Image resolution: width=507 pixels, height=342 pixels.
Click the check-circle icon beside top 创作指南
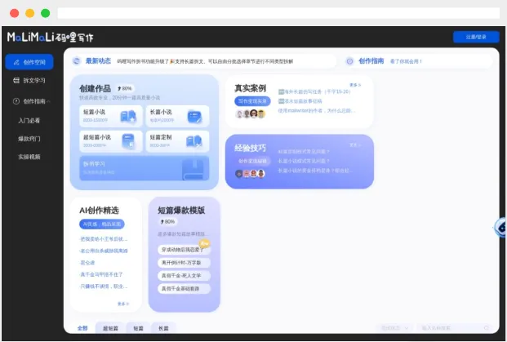[349, 61]
